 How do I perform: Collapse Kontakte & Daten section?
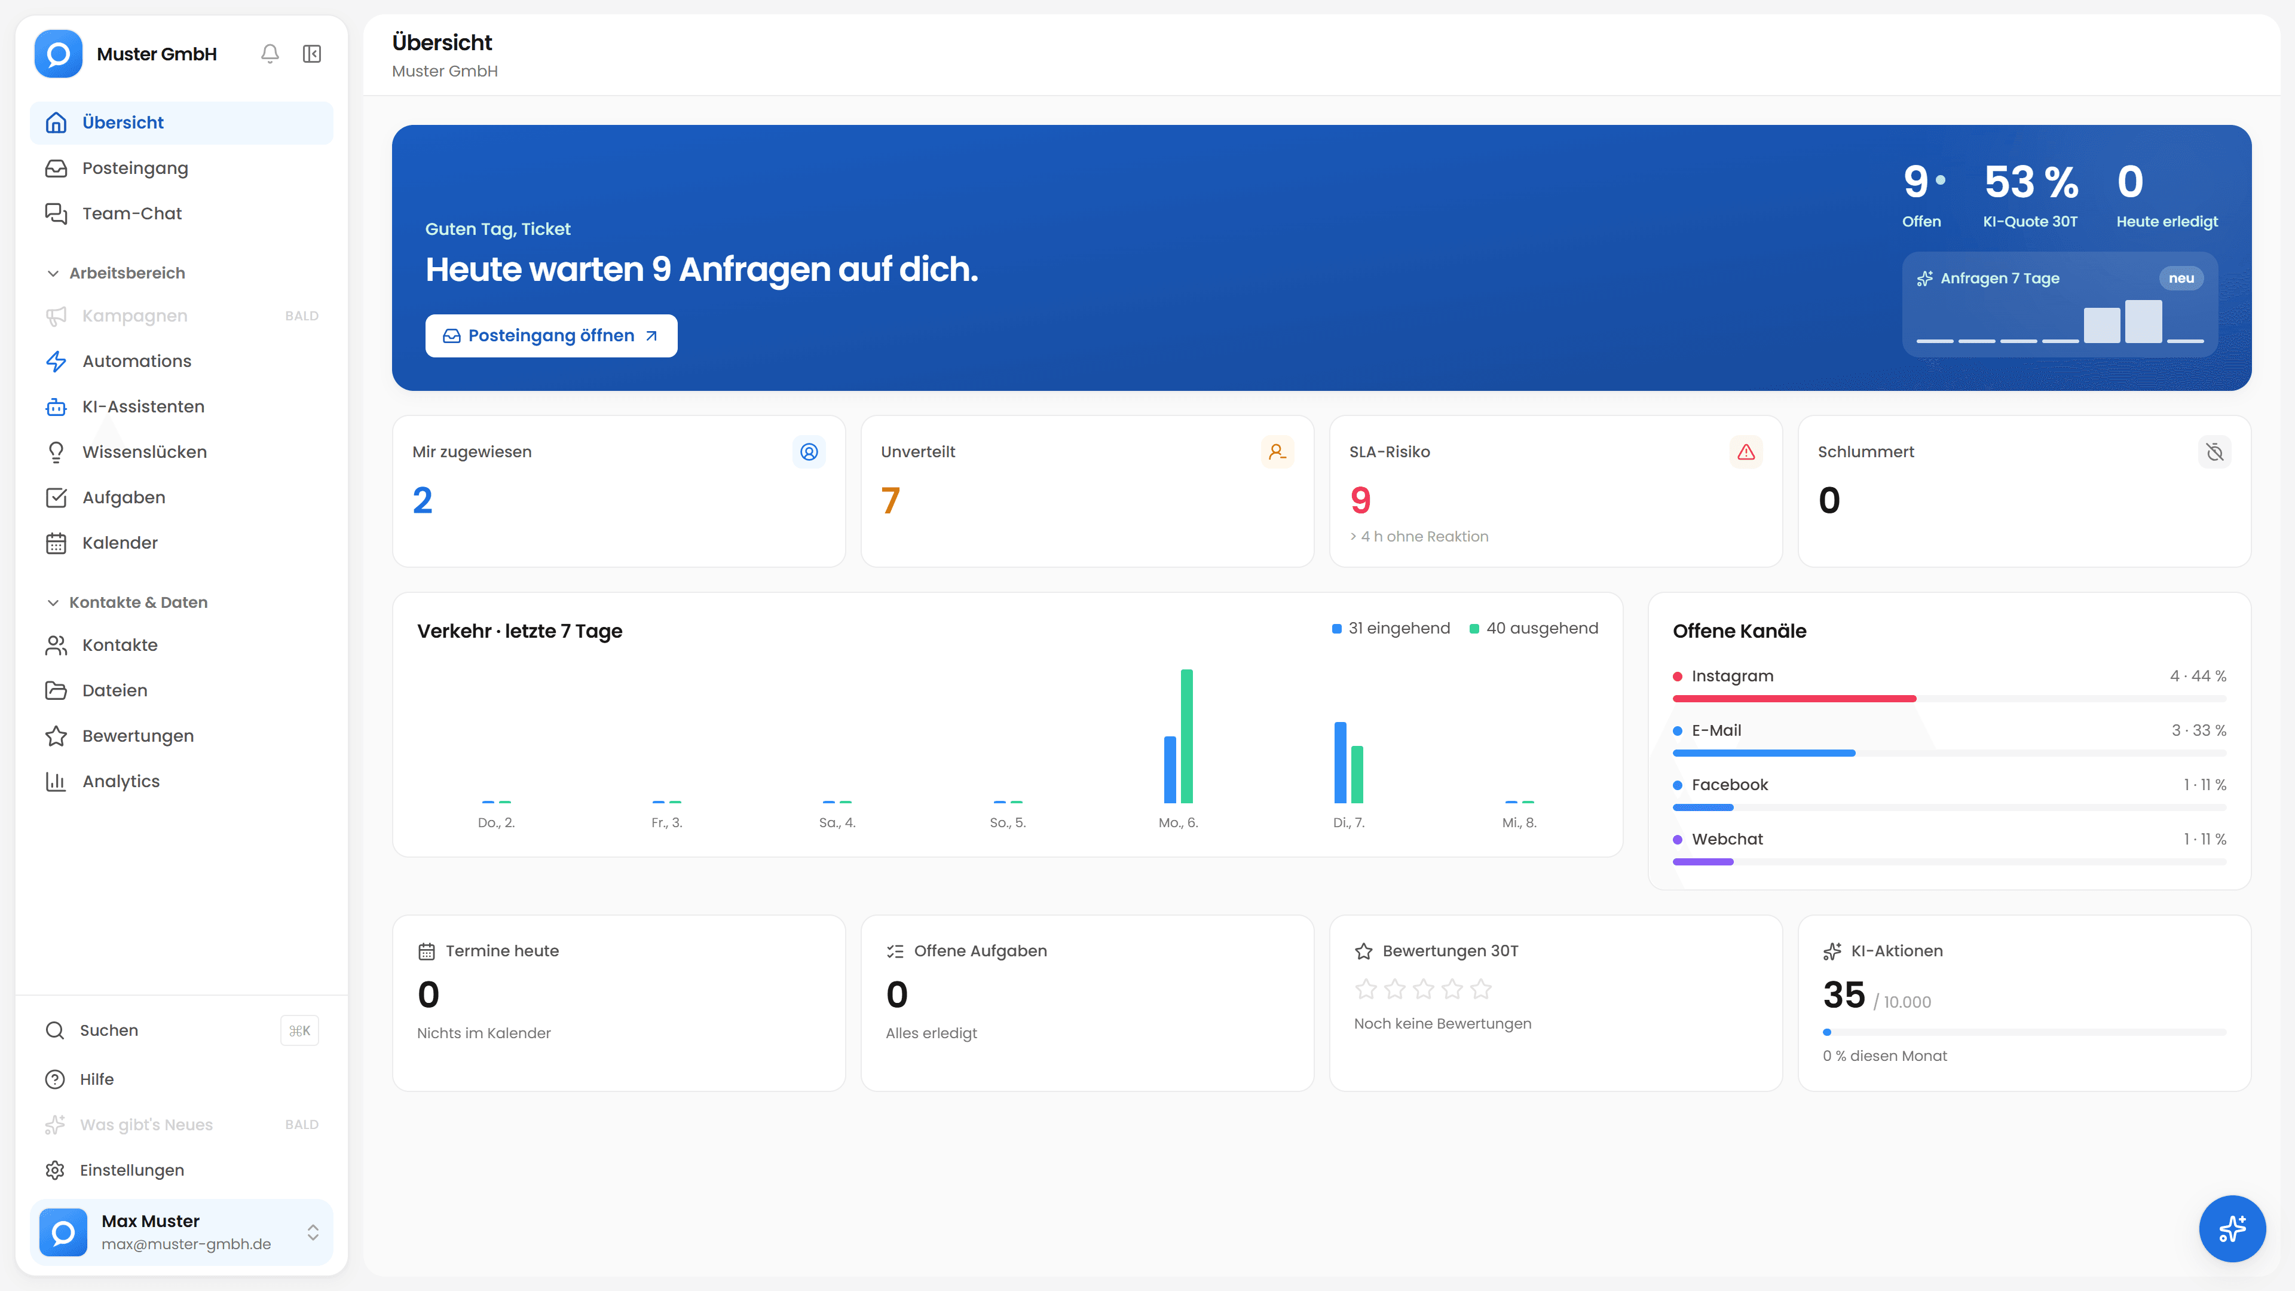tap(127, 602)
